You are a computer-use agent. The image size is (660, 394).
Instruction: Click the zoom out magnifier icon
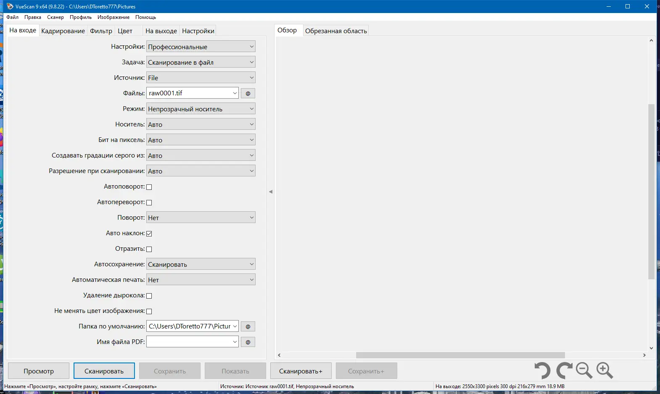tap(584, 371)
